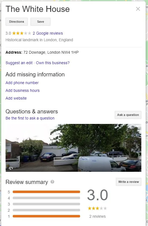This screenshot has width=148, height=226.
Task: Click the stars under the large 3.0 score
Action: coord(97,208)
